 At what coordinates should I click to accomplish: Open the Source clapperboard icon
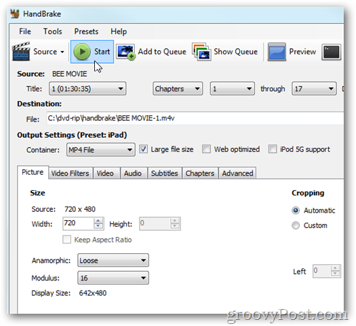pos(21,52)
